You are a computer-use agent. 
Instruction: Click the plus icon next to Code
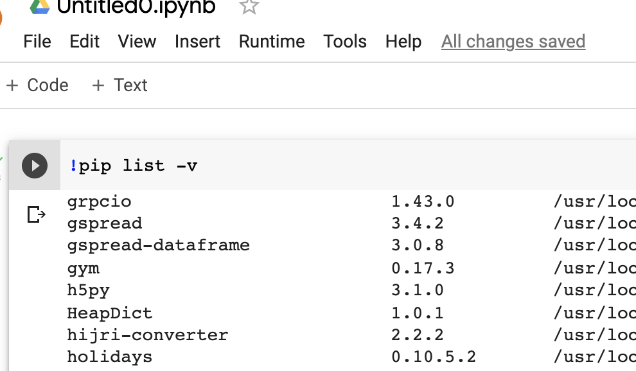[x=12, y=85]
